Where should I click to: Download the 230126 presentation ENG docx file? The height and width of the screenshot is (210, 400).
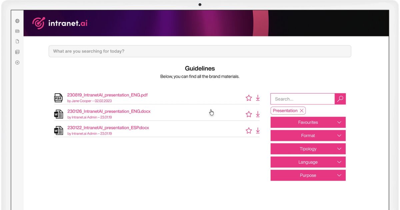pos(258,114)
